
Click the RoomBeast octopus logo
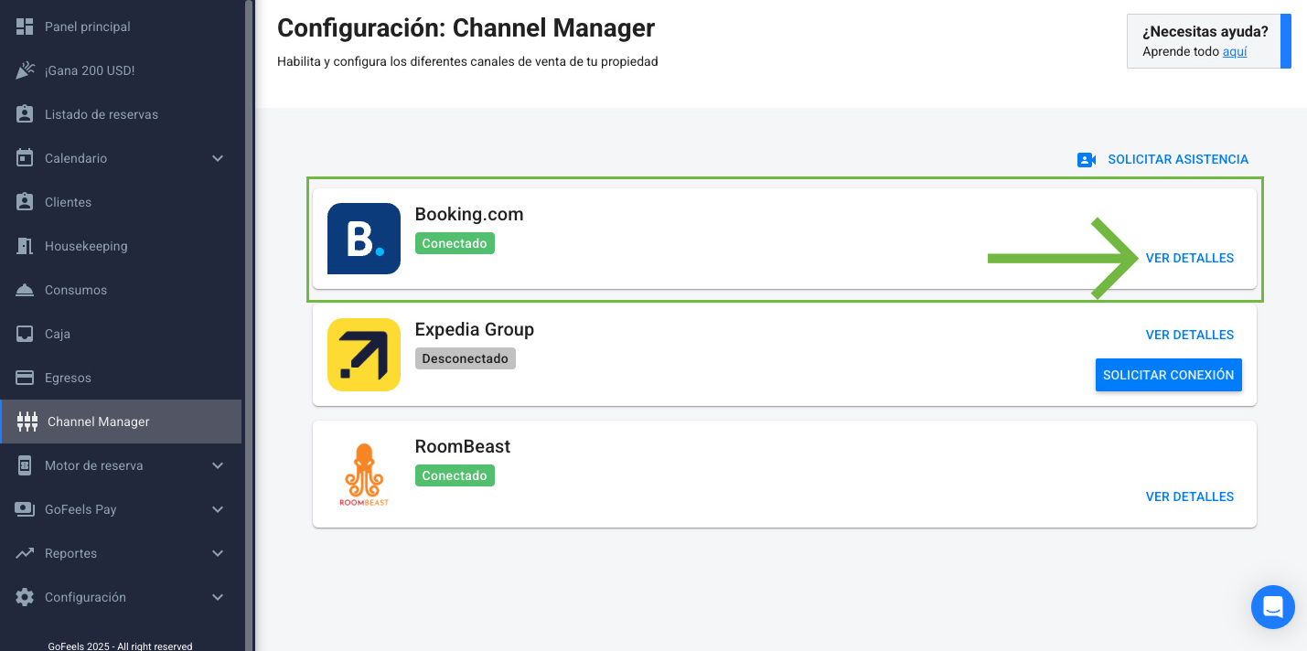pyautogui.click(x=364, y=475)
